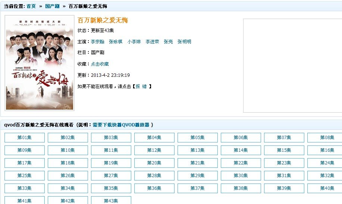This screenshot has width=342, height=204.
Task: Play episode 第09集
Action: pyautogui.click(x=25, y=150)
